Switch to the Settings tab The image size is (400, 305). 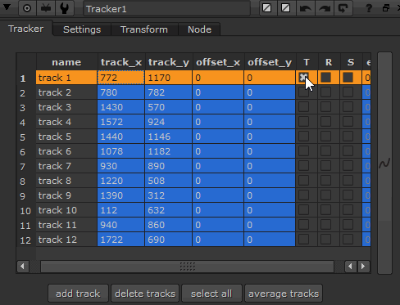point(82,29)
